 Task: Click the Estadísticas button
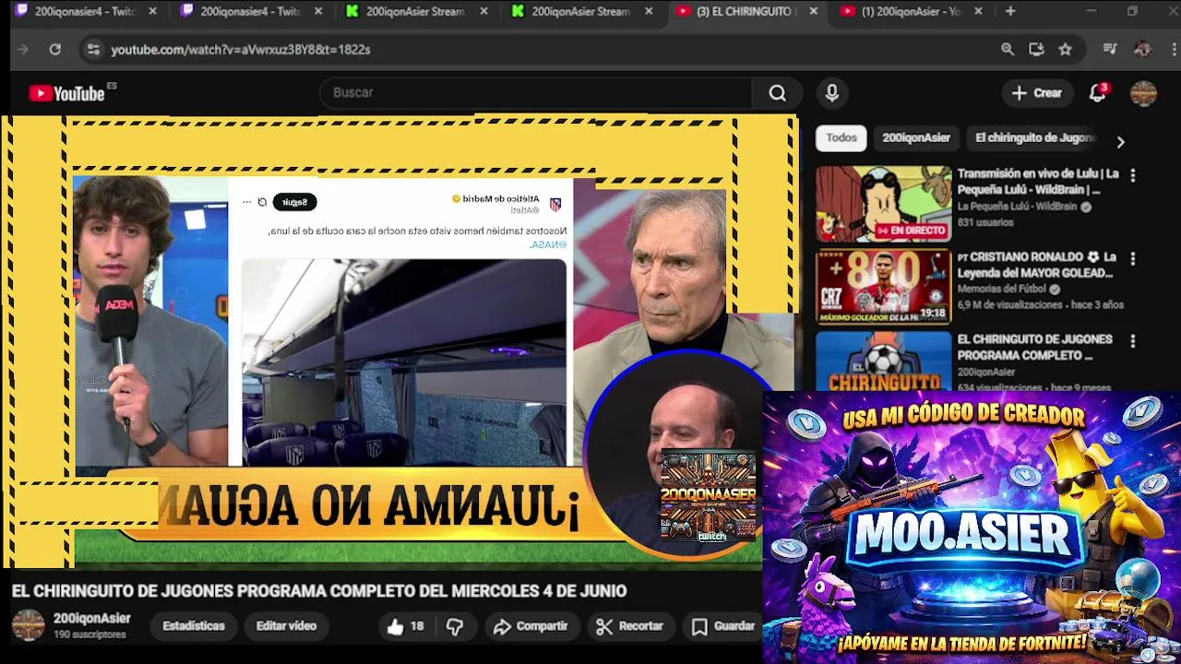tap(194, 626)
